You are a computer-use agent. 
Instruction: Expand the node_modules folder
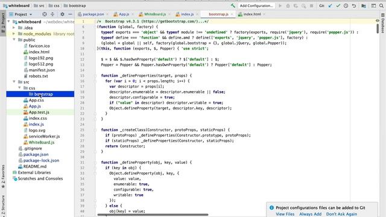pyautogui.click(x=14, y=34)
